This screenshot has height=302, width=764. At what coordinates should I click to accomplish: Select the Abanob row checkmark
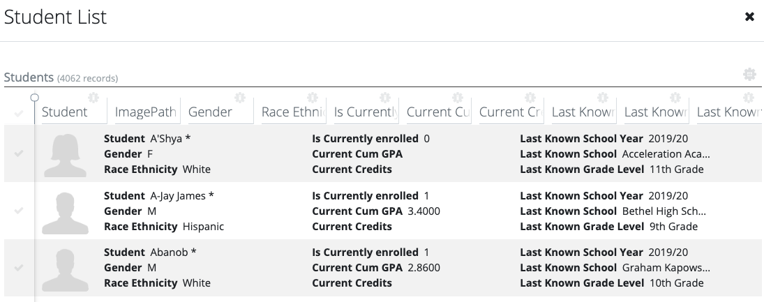19,267
